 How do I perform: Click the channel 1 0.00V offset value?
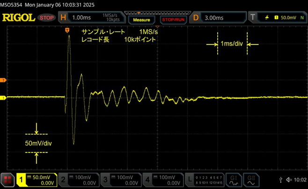coord(47,183)
